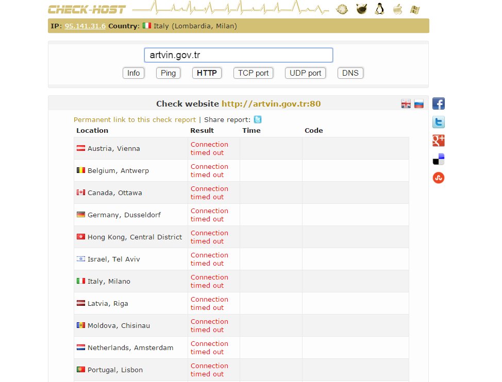Focus the host input field artvin.gov.tr

239,55
